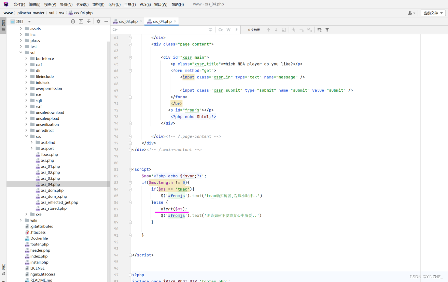
Task: Toggle code folding at line 64 xssr_main div
Action: (130, 57)
